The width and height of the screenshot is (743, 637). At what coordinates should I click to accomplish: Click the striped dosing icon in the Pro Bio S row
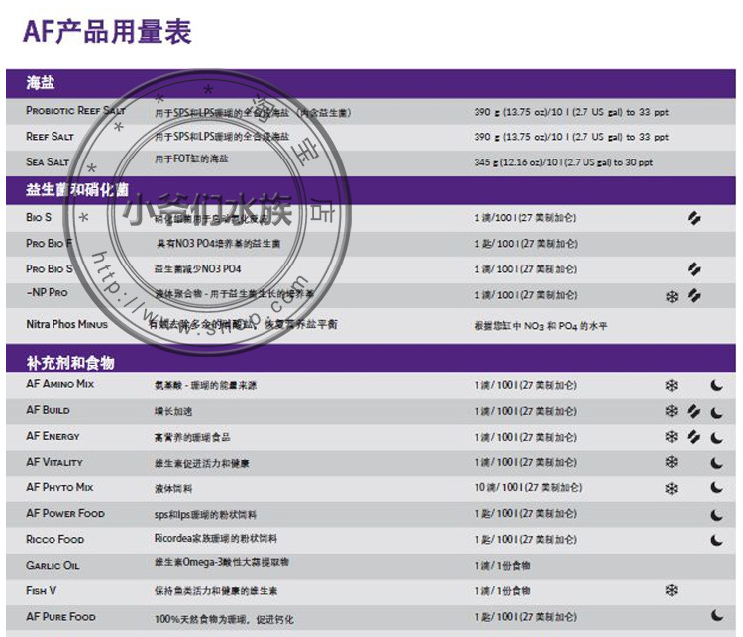[694, 269]
